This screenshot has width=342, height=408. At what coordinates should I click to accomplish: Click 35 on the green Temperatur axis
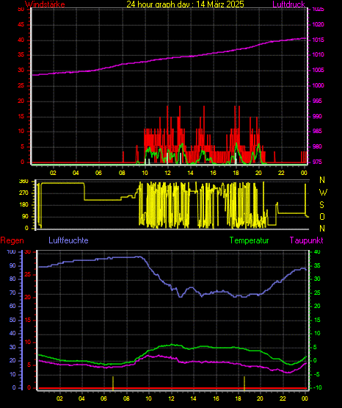pos(317,265)
